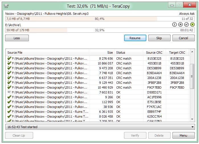Viewport: 199px width, 144px height.
Task: Click checkmark icon of the 6 361 935 row
Action: (x=9, y=111)
